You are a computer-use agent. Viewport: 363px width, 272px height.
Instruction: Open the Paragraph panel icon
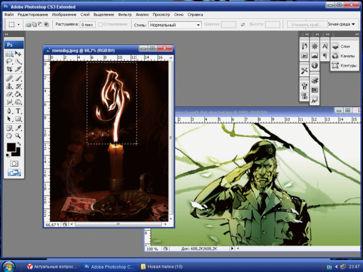(325, 56)
